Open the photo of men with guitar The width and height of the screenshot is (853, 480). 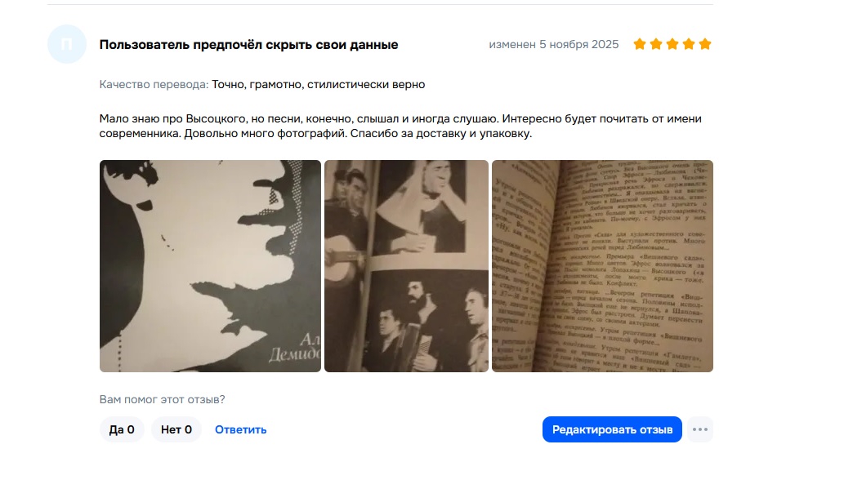click(406, 266)
